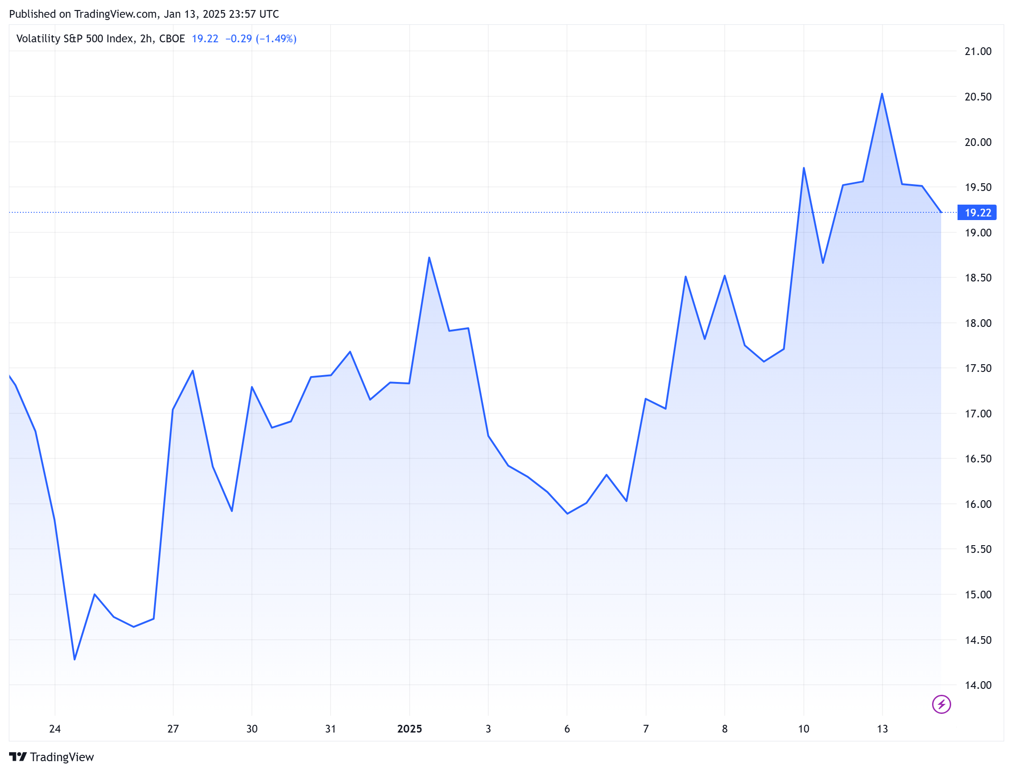1013x773 pixels.
Task: Click the '27' date label on time axis
Action: (x=173, y=729)
